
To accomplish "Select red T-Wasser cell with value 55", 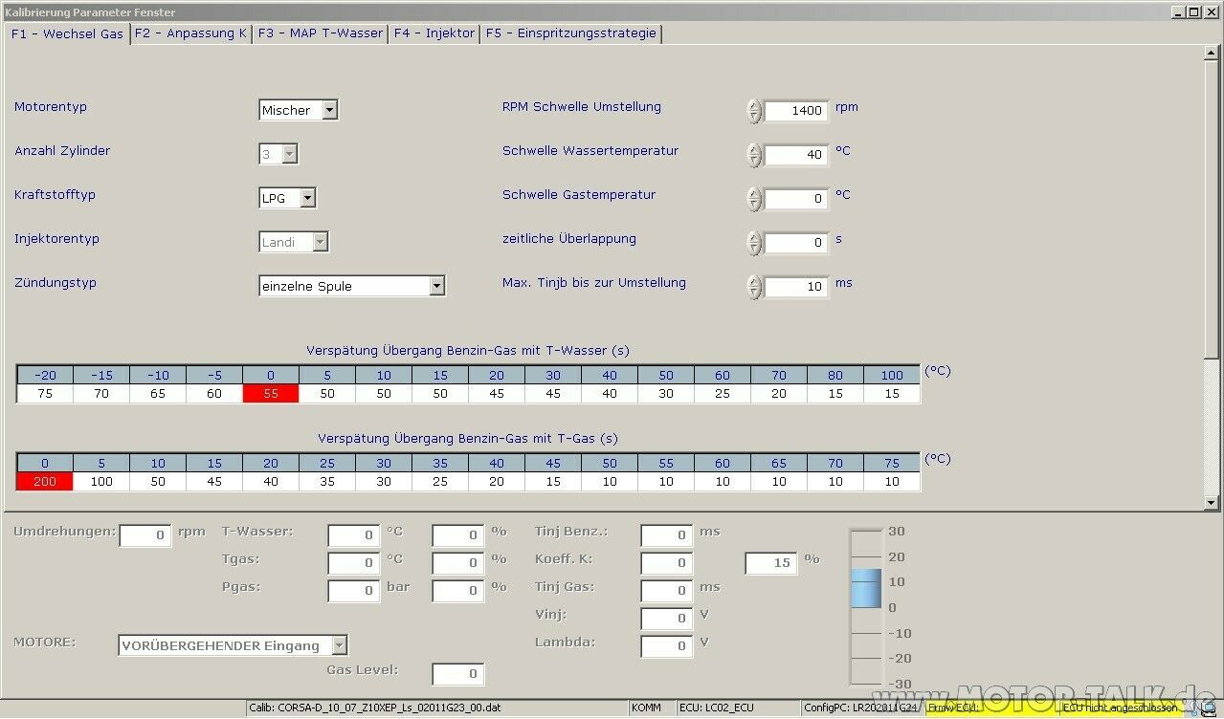I will click(271, 393).
